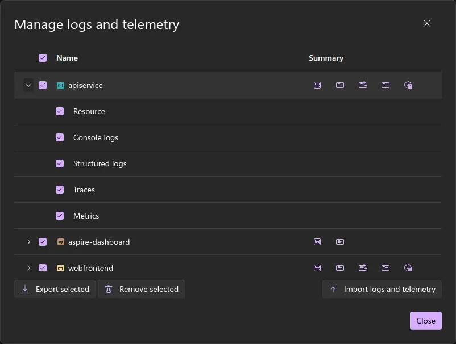456x344 pixels.
Task: Toggle the select-all checkbox in the header
Action: (43, 57)
